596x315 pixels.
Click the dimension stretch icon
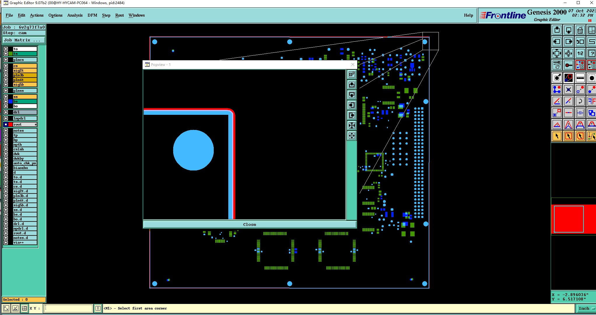click(580, 113)
